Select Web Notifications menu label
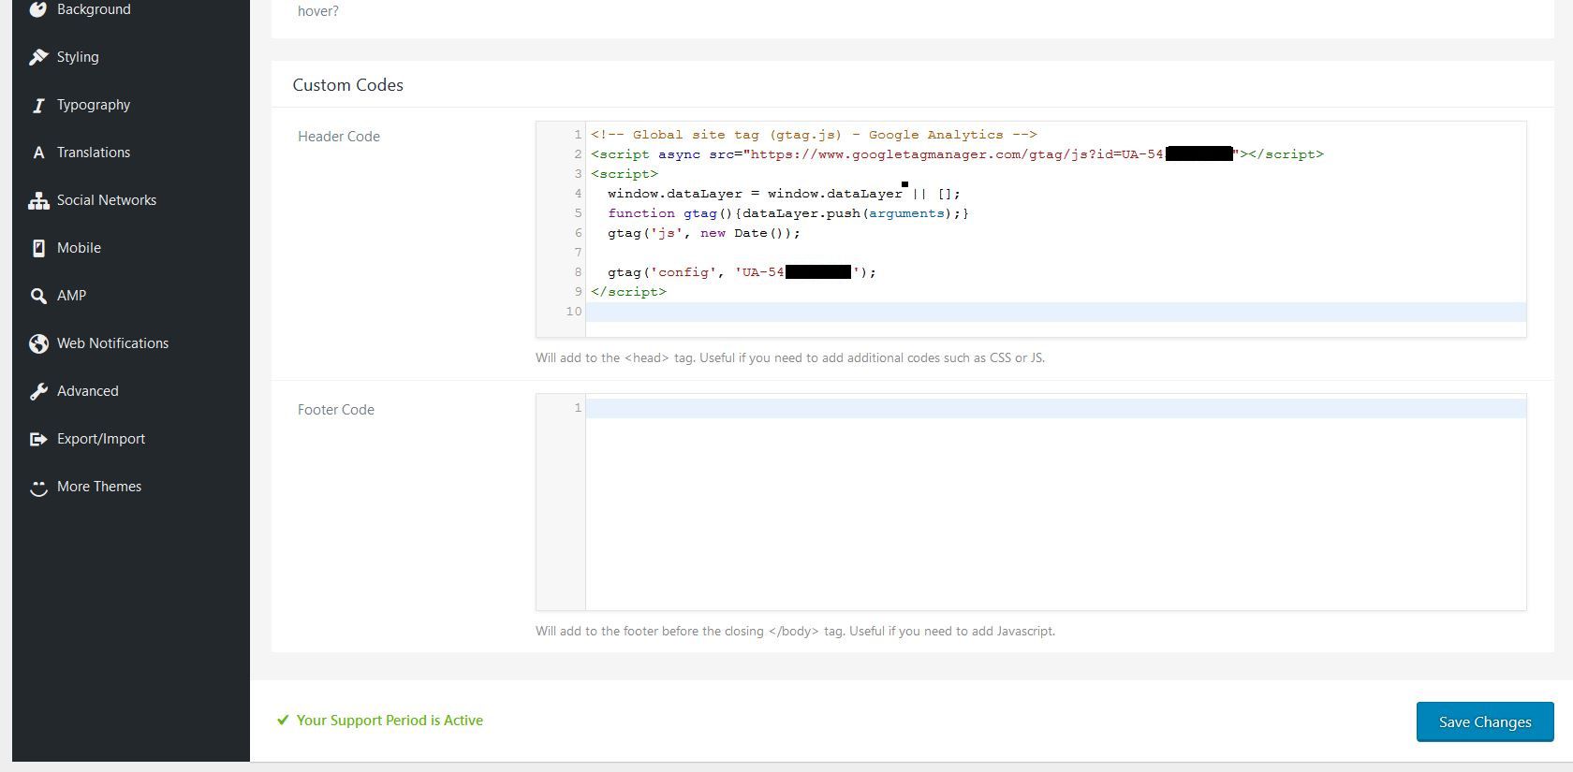This screenshot has width=1573, height=772. [113, 343]
